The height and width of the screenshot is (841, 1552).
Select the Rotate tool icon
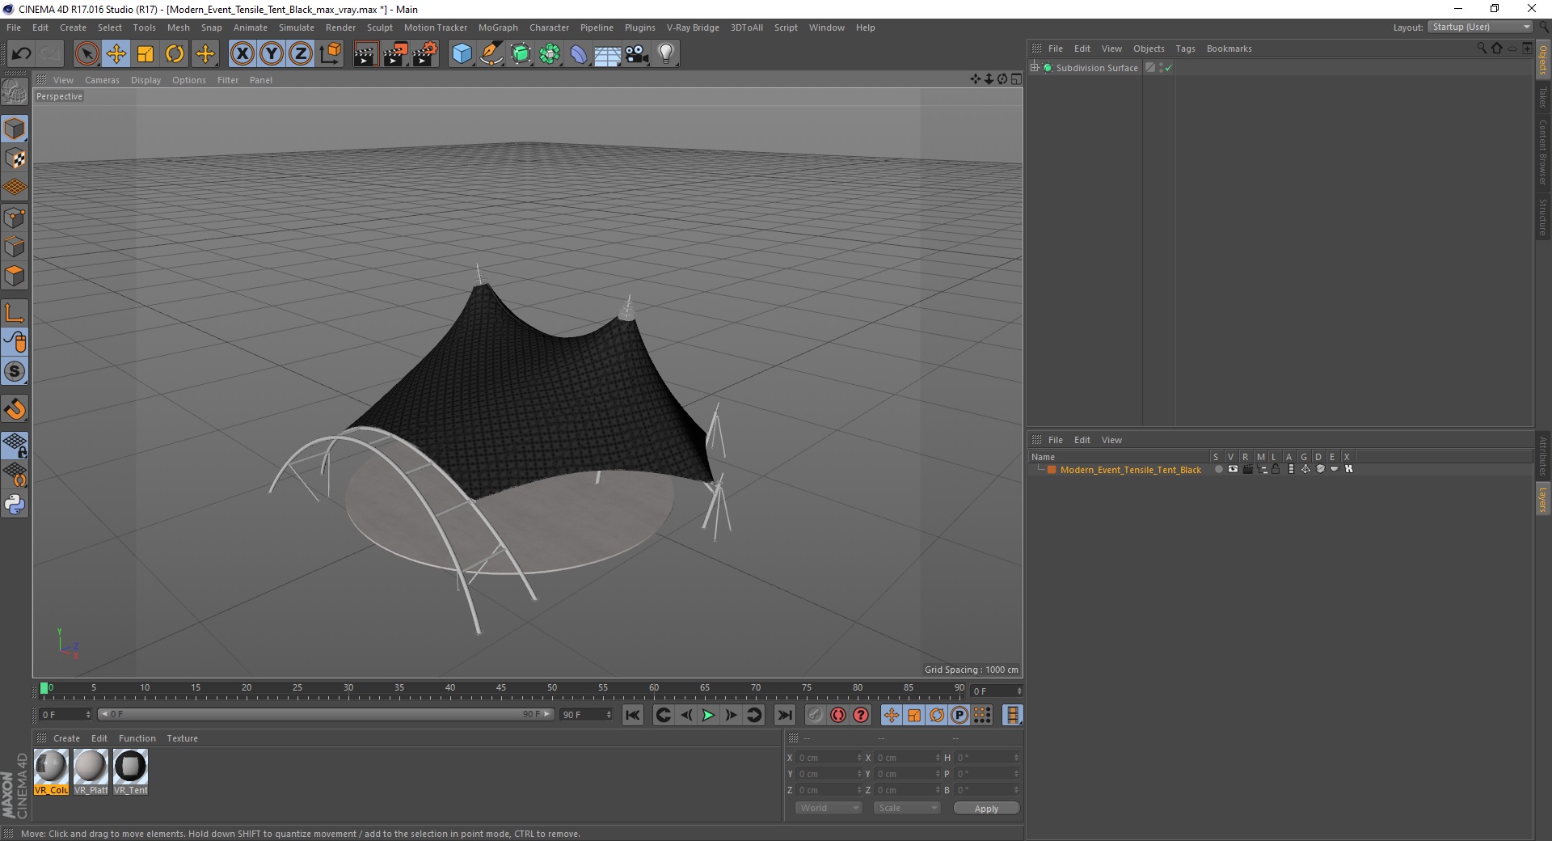(x=175, y=54)
